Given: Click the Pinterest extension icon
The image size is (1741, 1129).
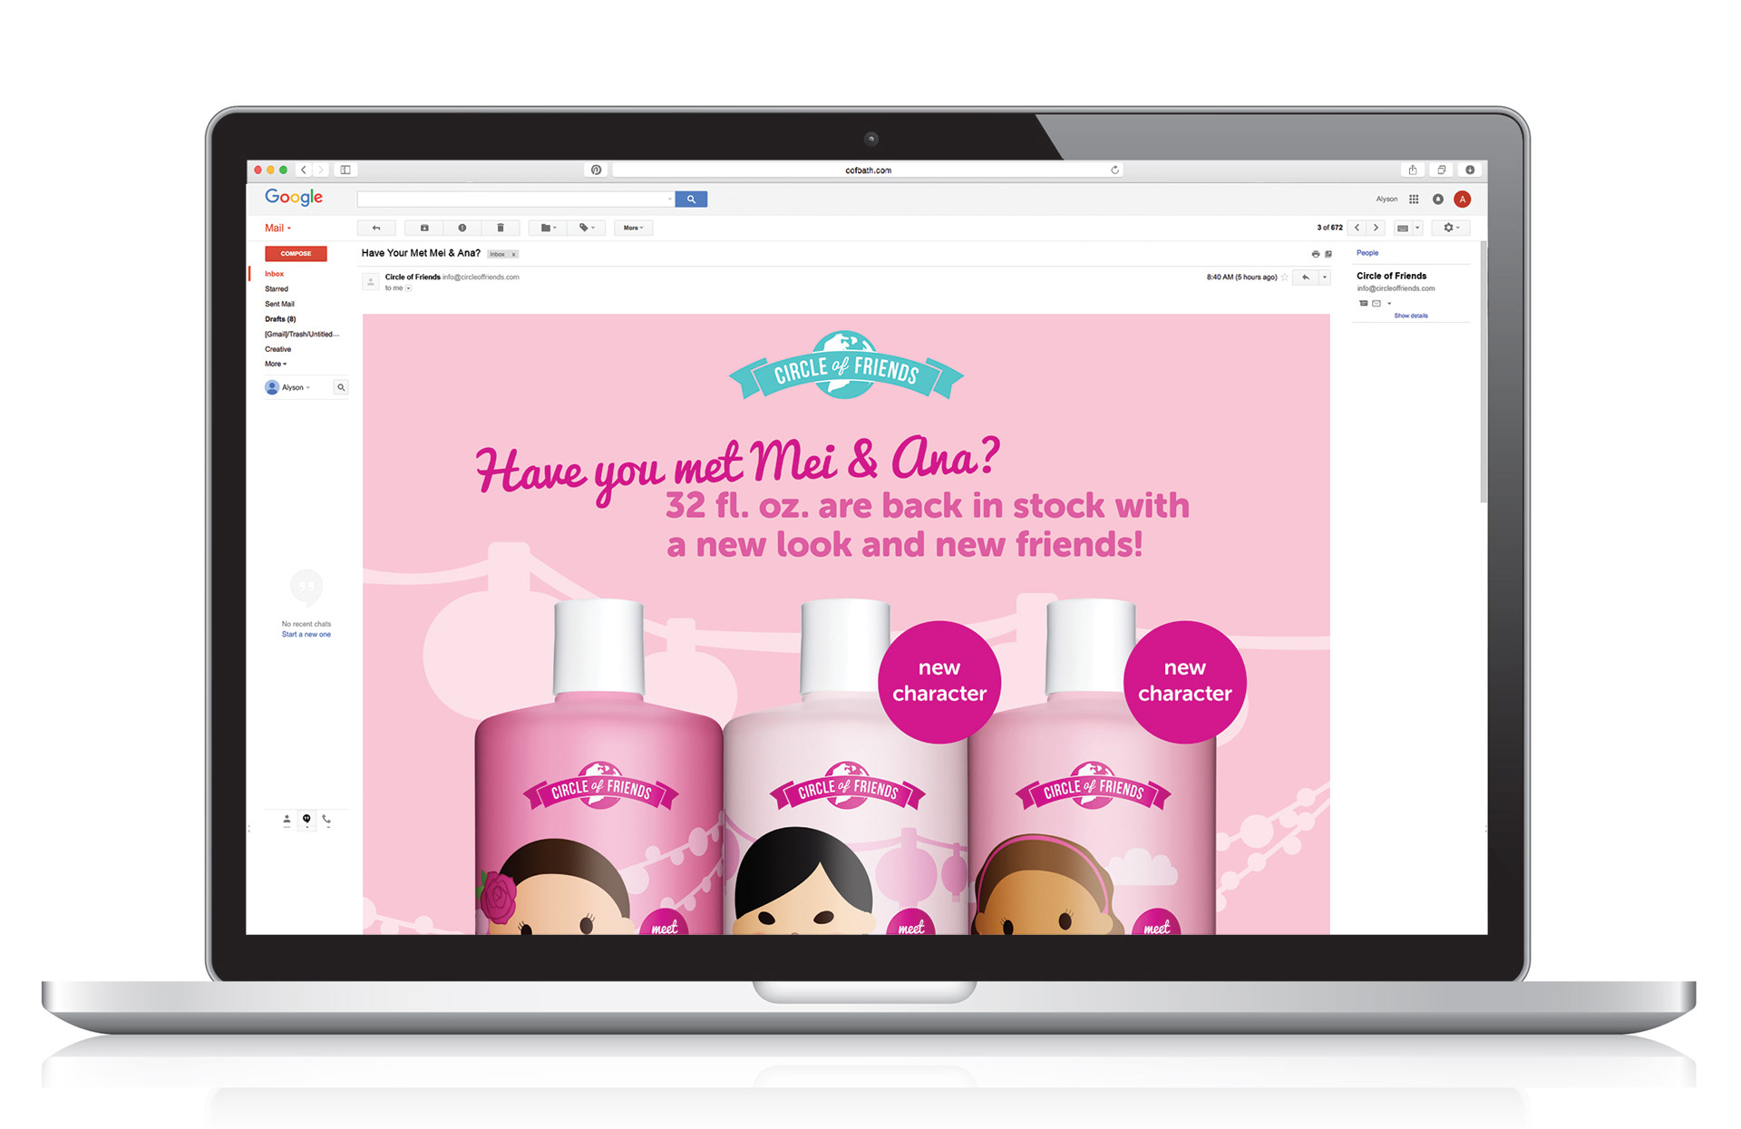Looking at the screenshot, I should (596, 170).
